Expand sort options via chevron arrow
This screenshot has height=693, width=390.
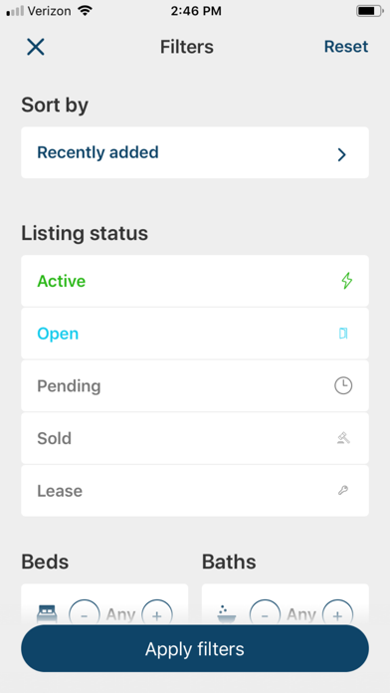[341, 154]
